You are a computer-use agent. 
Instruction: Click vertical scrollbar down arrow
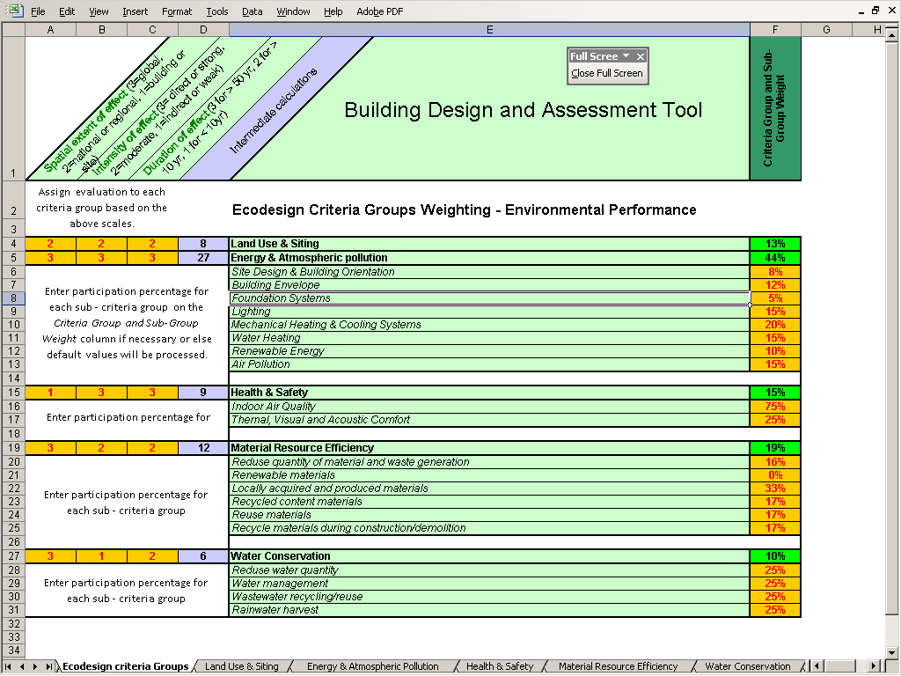(x=891, y=652)
